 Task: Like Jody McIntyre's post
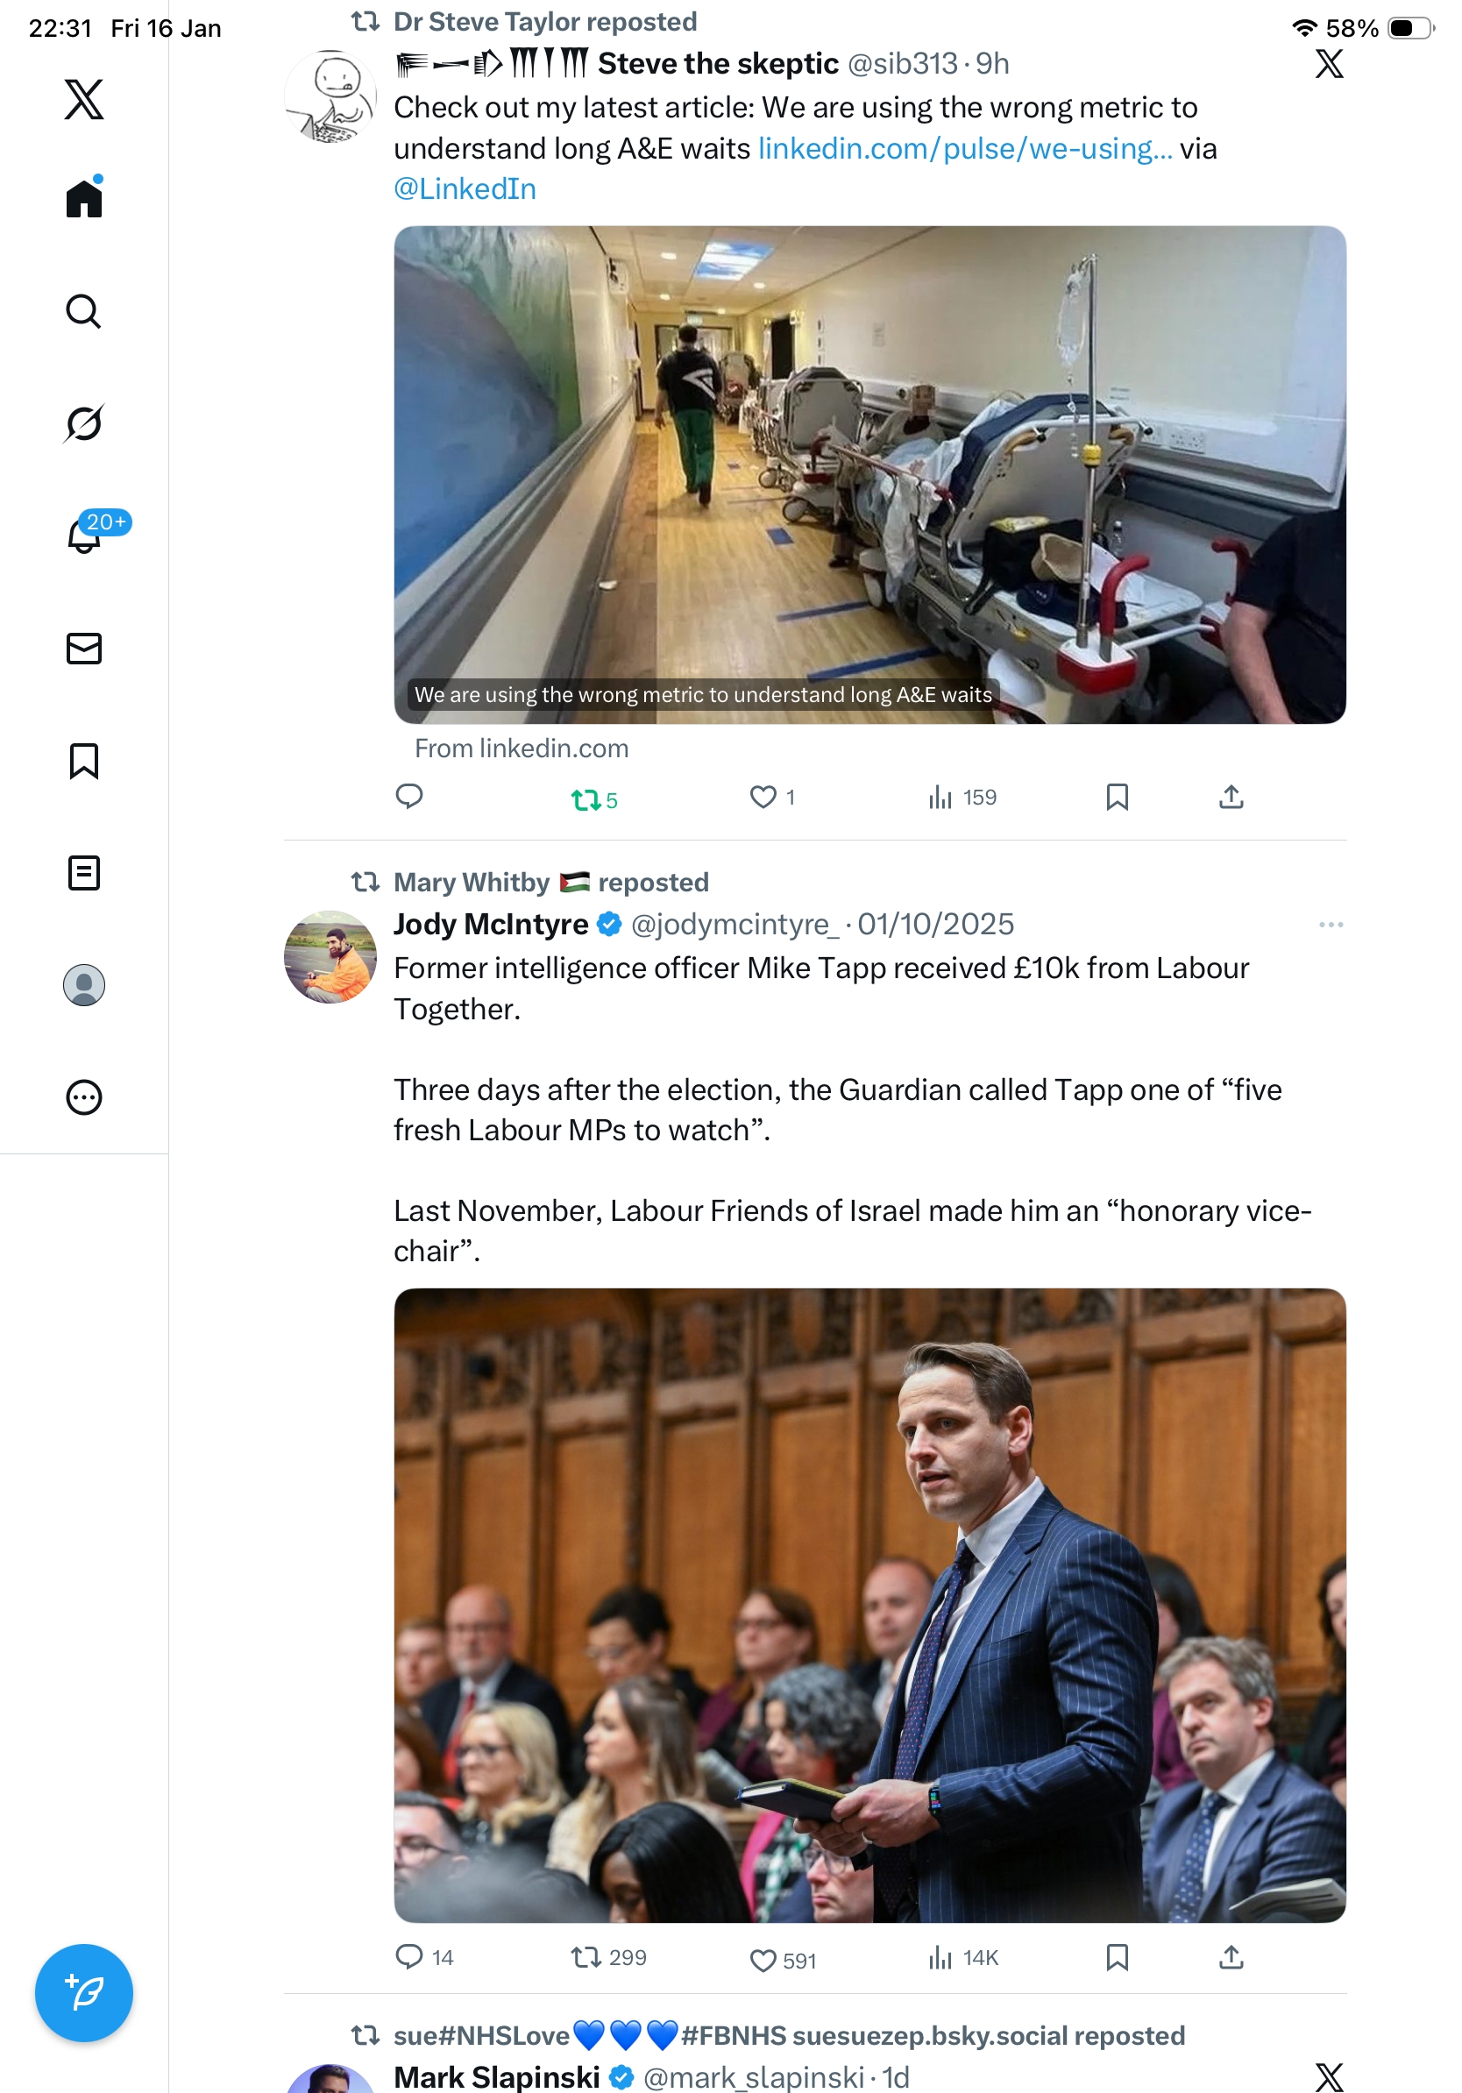pos(762,1959)
